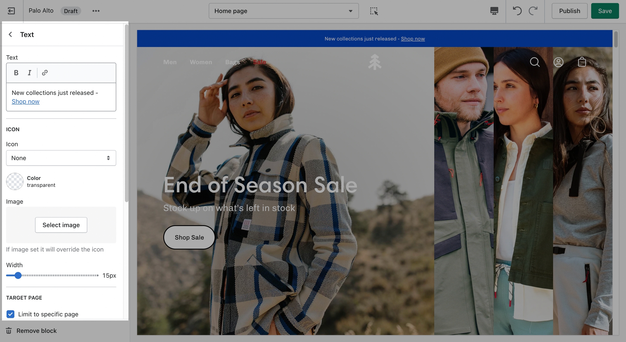Undo the last change
Screen dimensions: 626x342
[x=517, y=11]
